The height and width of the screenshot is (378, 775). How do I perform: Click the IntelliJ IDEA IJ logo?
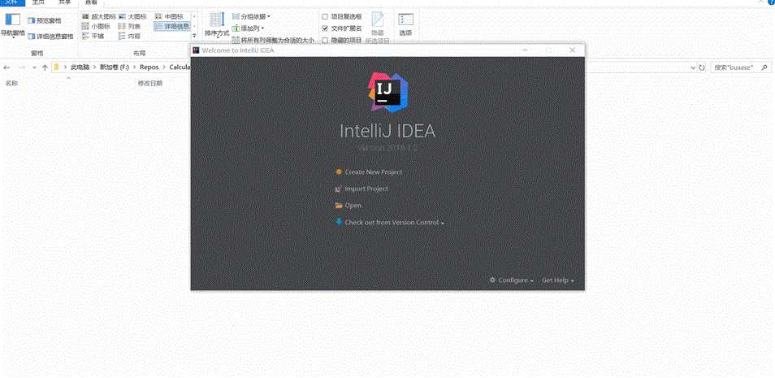coord(388,92)
